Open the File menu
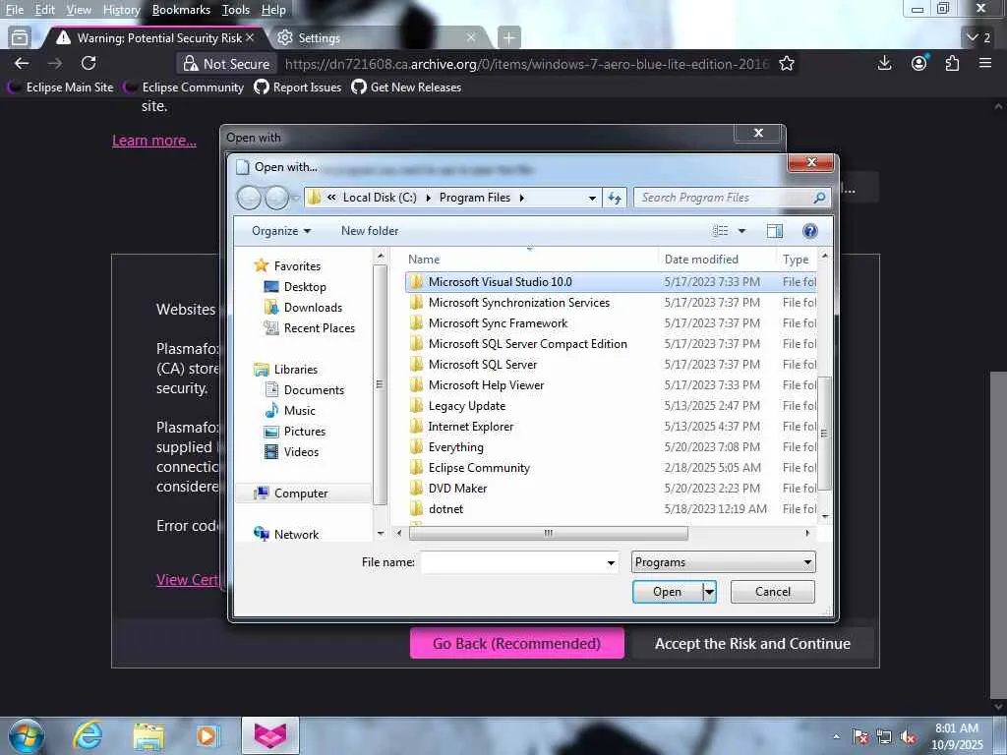The image size is (1007, 755). click(x=14, y=10)
